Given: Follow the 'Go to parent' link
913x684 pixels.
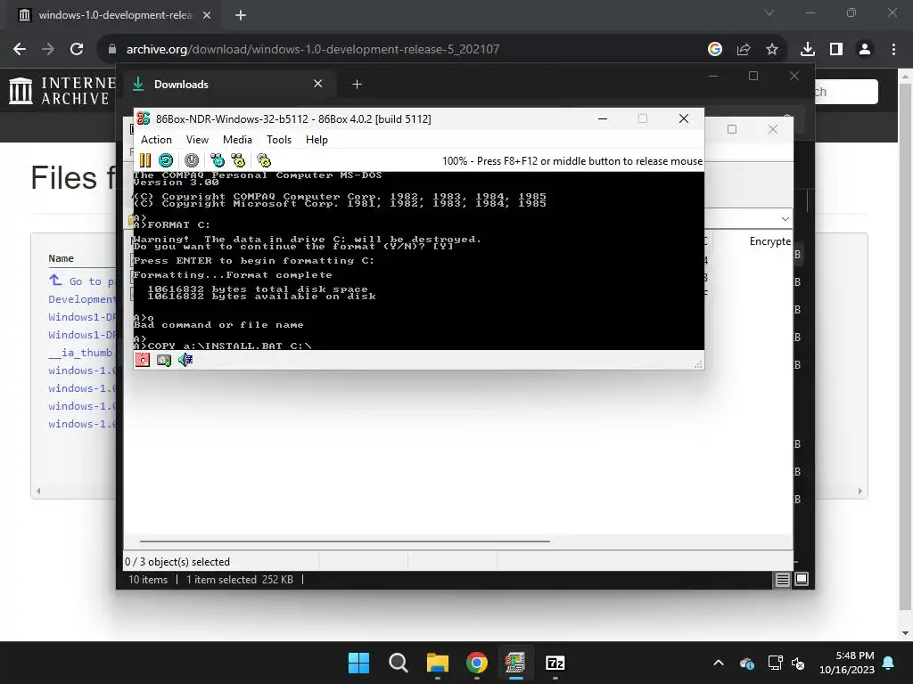Looking at the screenshot, I should (x=83, y=281).
